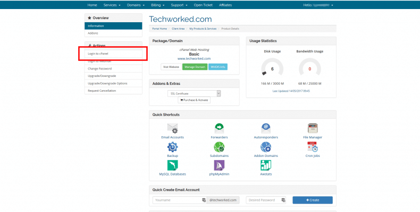Click the 166 M / 3000 M disk value
Screen dimensions: 420x212
click(272, 84)
